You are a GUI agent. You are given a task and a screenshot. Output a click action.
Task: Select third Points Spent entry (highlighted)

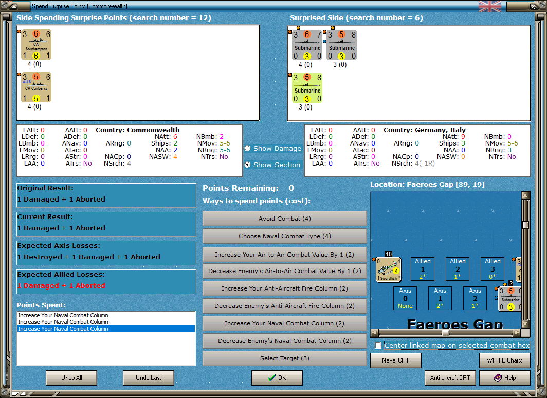pos(106,329)
